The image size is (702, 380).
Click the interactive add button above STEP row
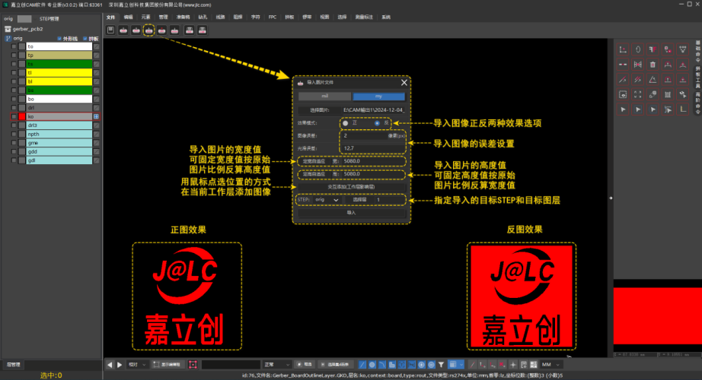click(x=352, y=187)
